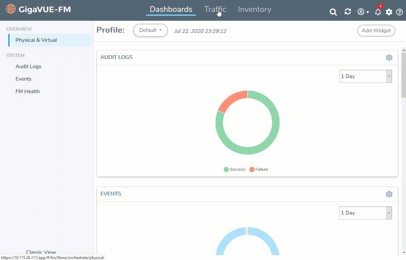Open the notifications bell icon

tap(378, 12)
